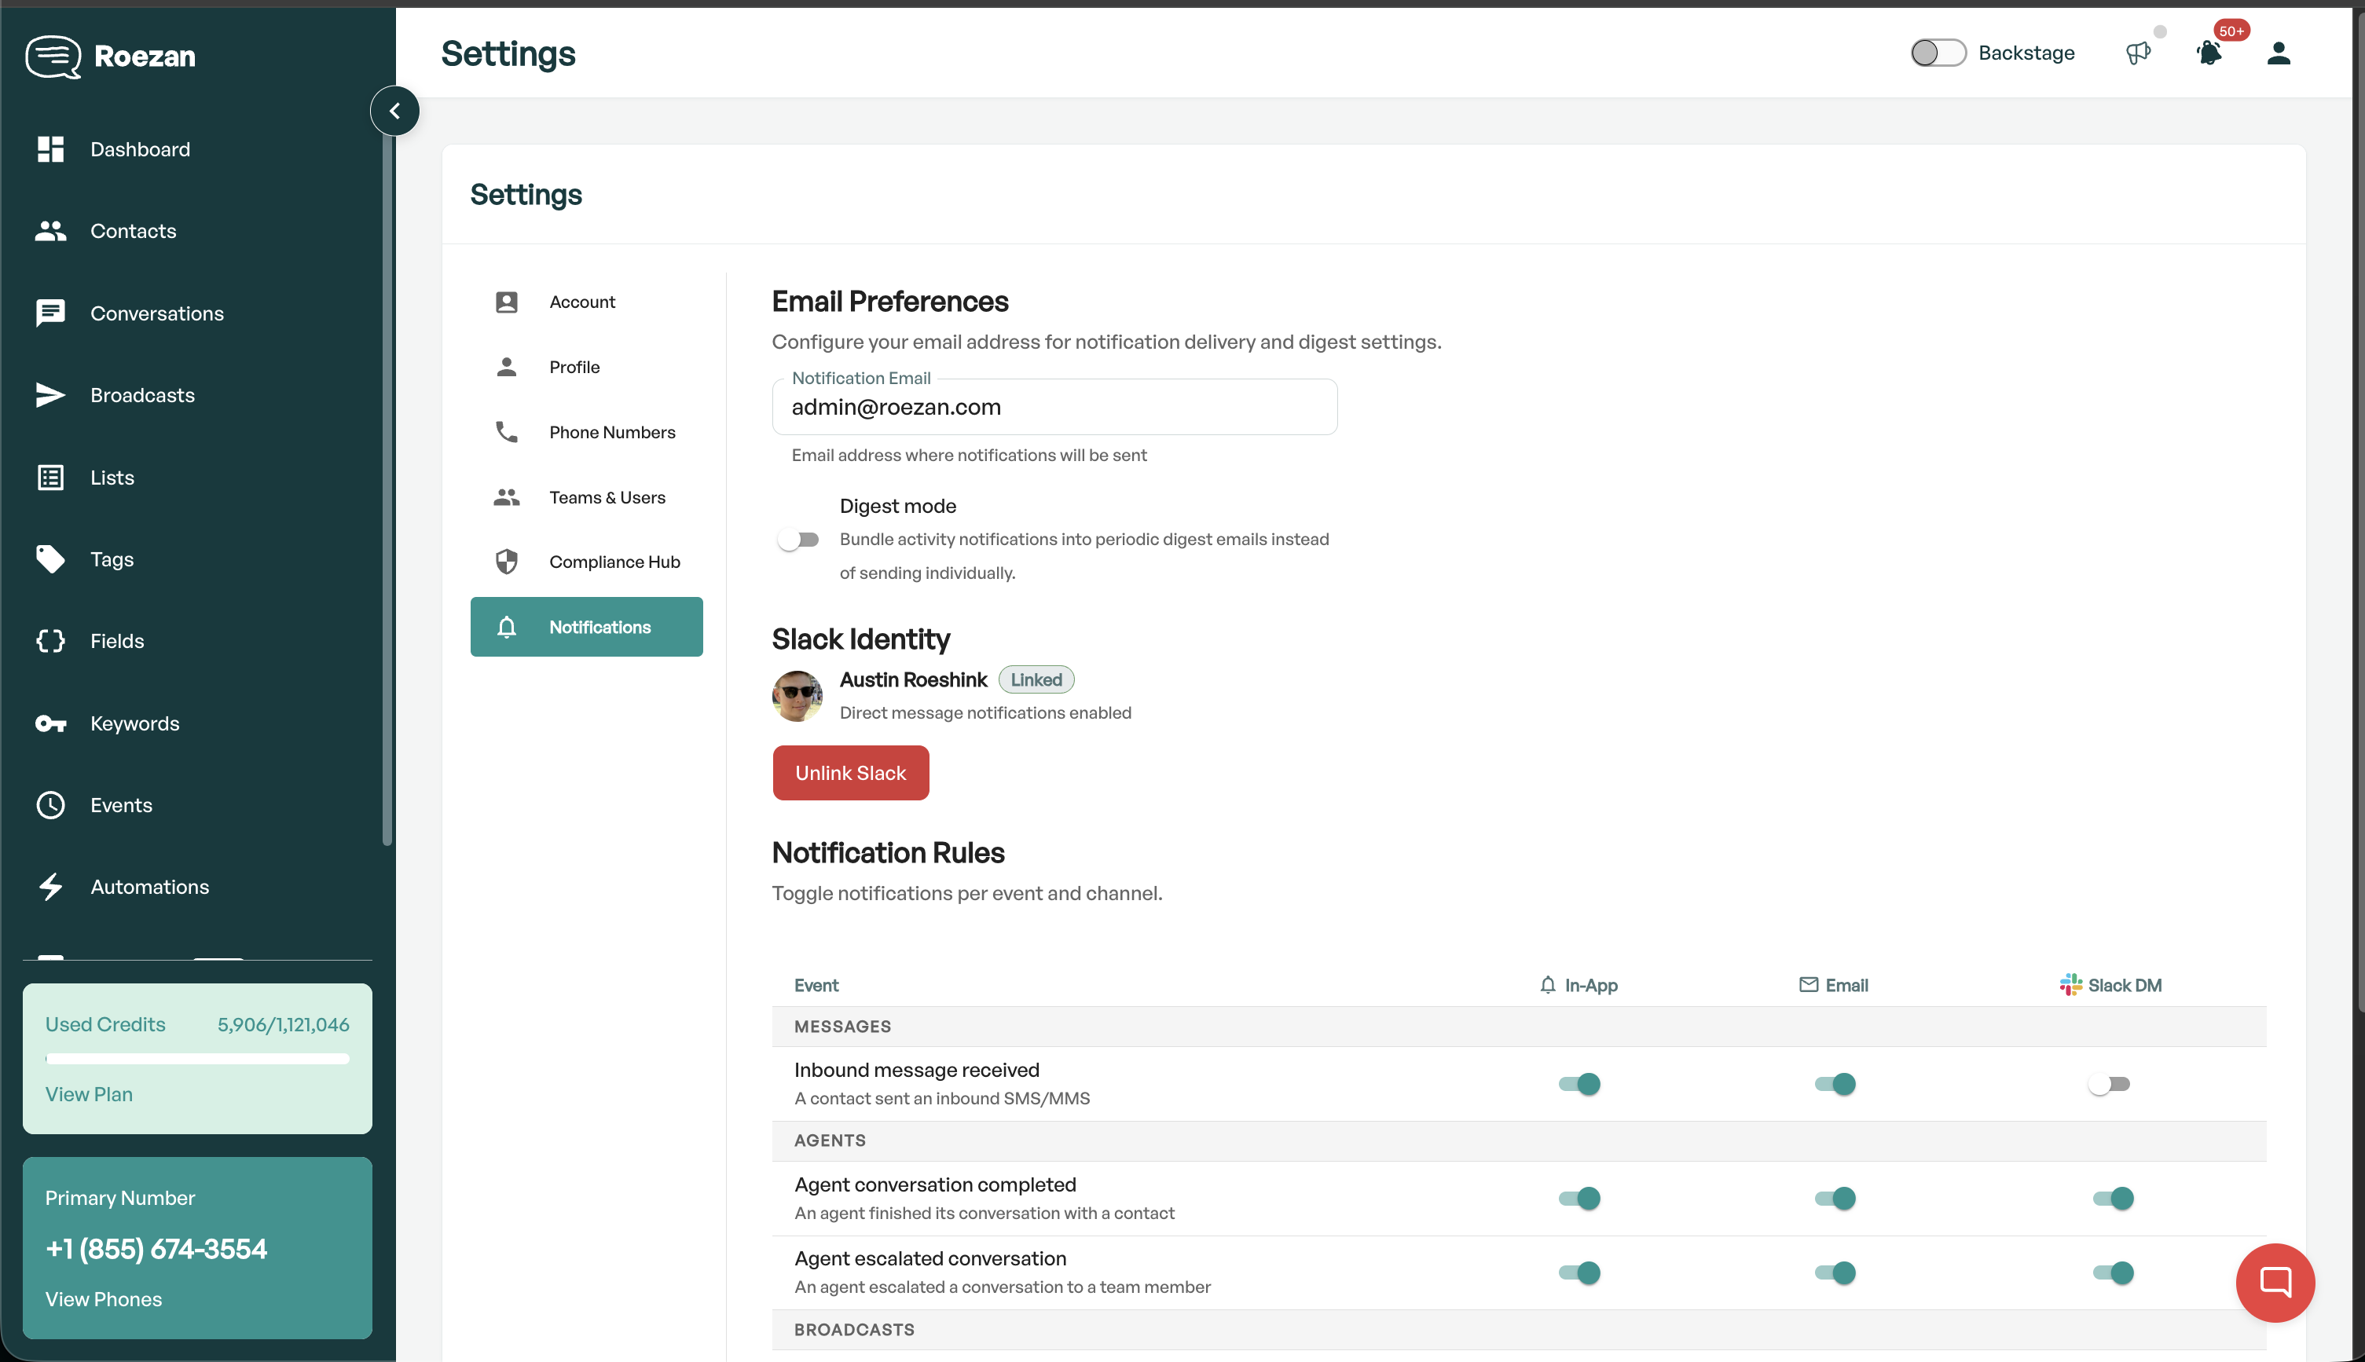Image resolution: width=2365 pixels, height=1362 pixels.
Task: Open the View Plan link
Action: click(x=89, y=1094)
